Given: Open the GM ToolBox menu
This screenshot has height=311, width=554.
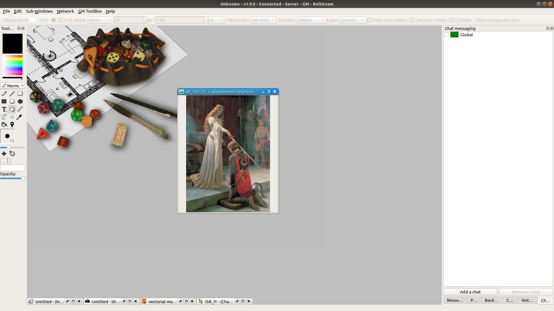Looking at the screenshot, I should click(90, 11).
